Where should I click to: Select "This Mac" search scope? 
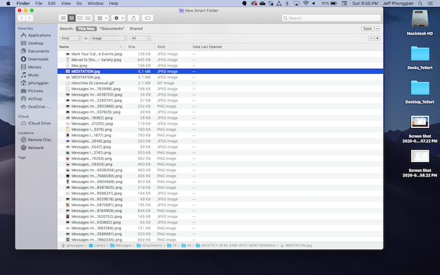click(x=86, y=29)
